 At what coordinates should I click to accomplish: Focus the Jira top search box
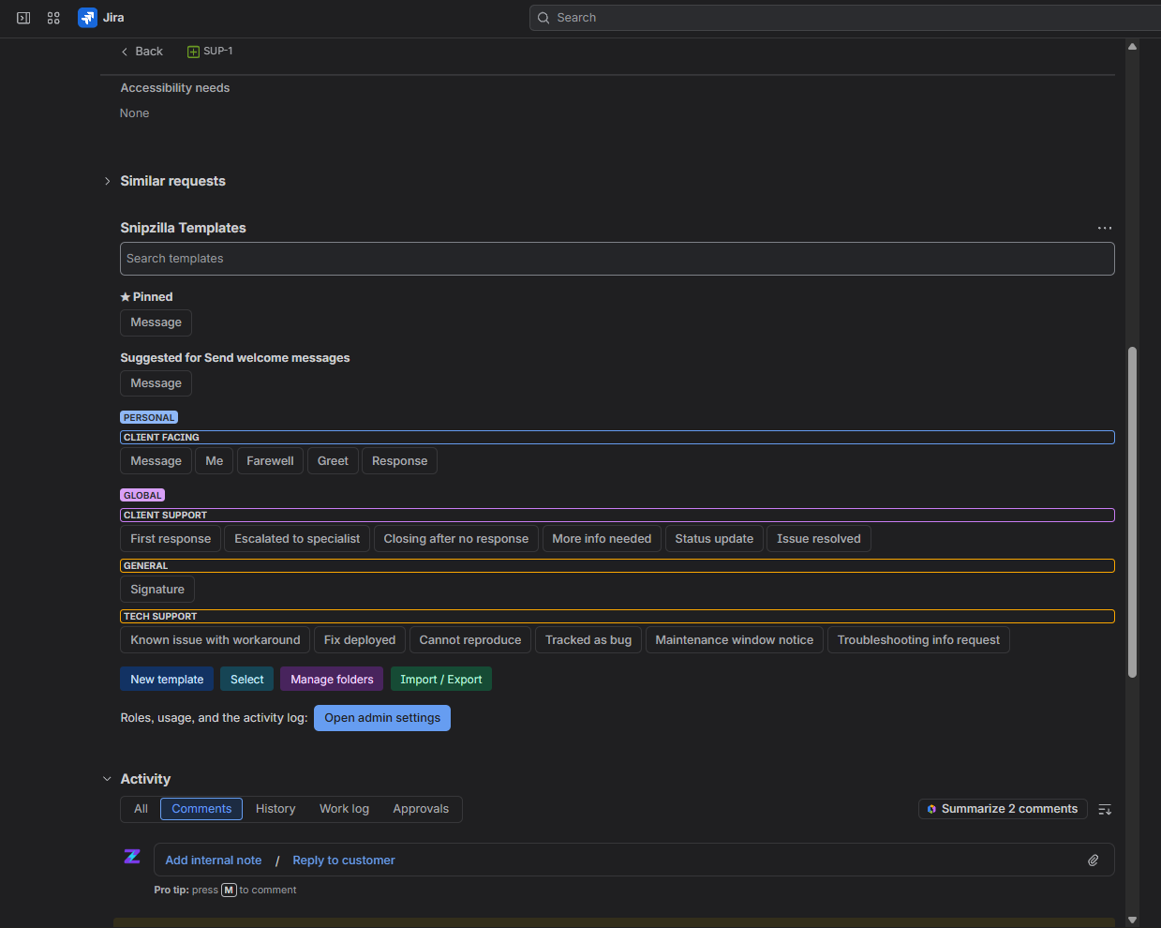[843, 18]
